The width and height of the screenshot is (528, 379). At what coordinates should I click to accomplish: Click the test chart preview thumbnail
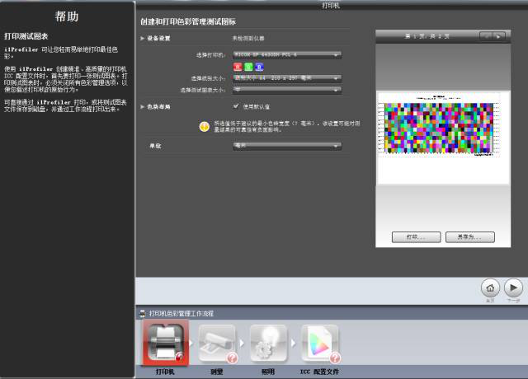[442, 129]
